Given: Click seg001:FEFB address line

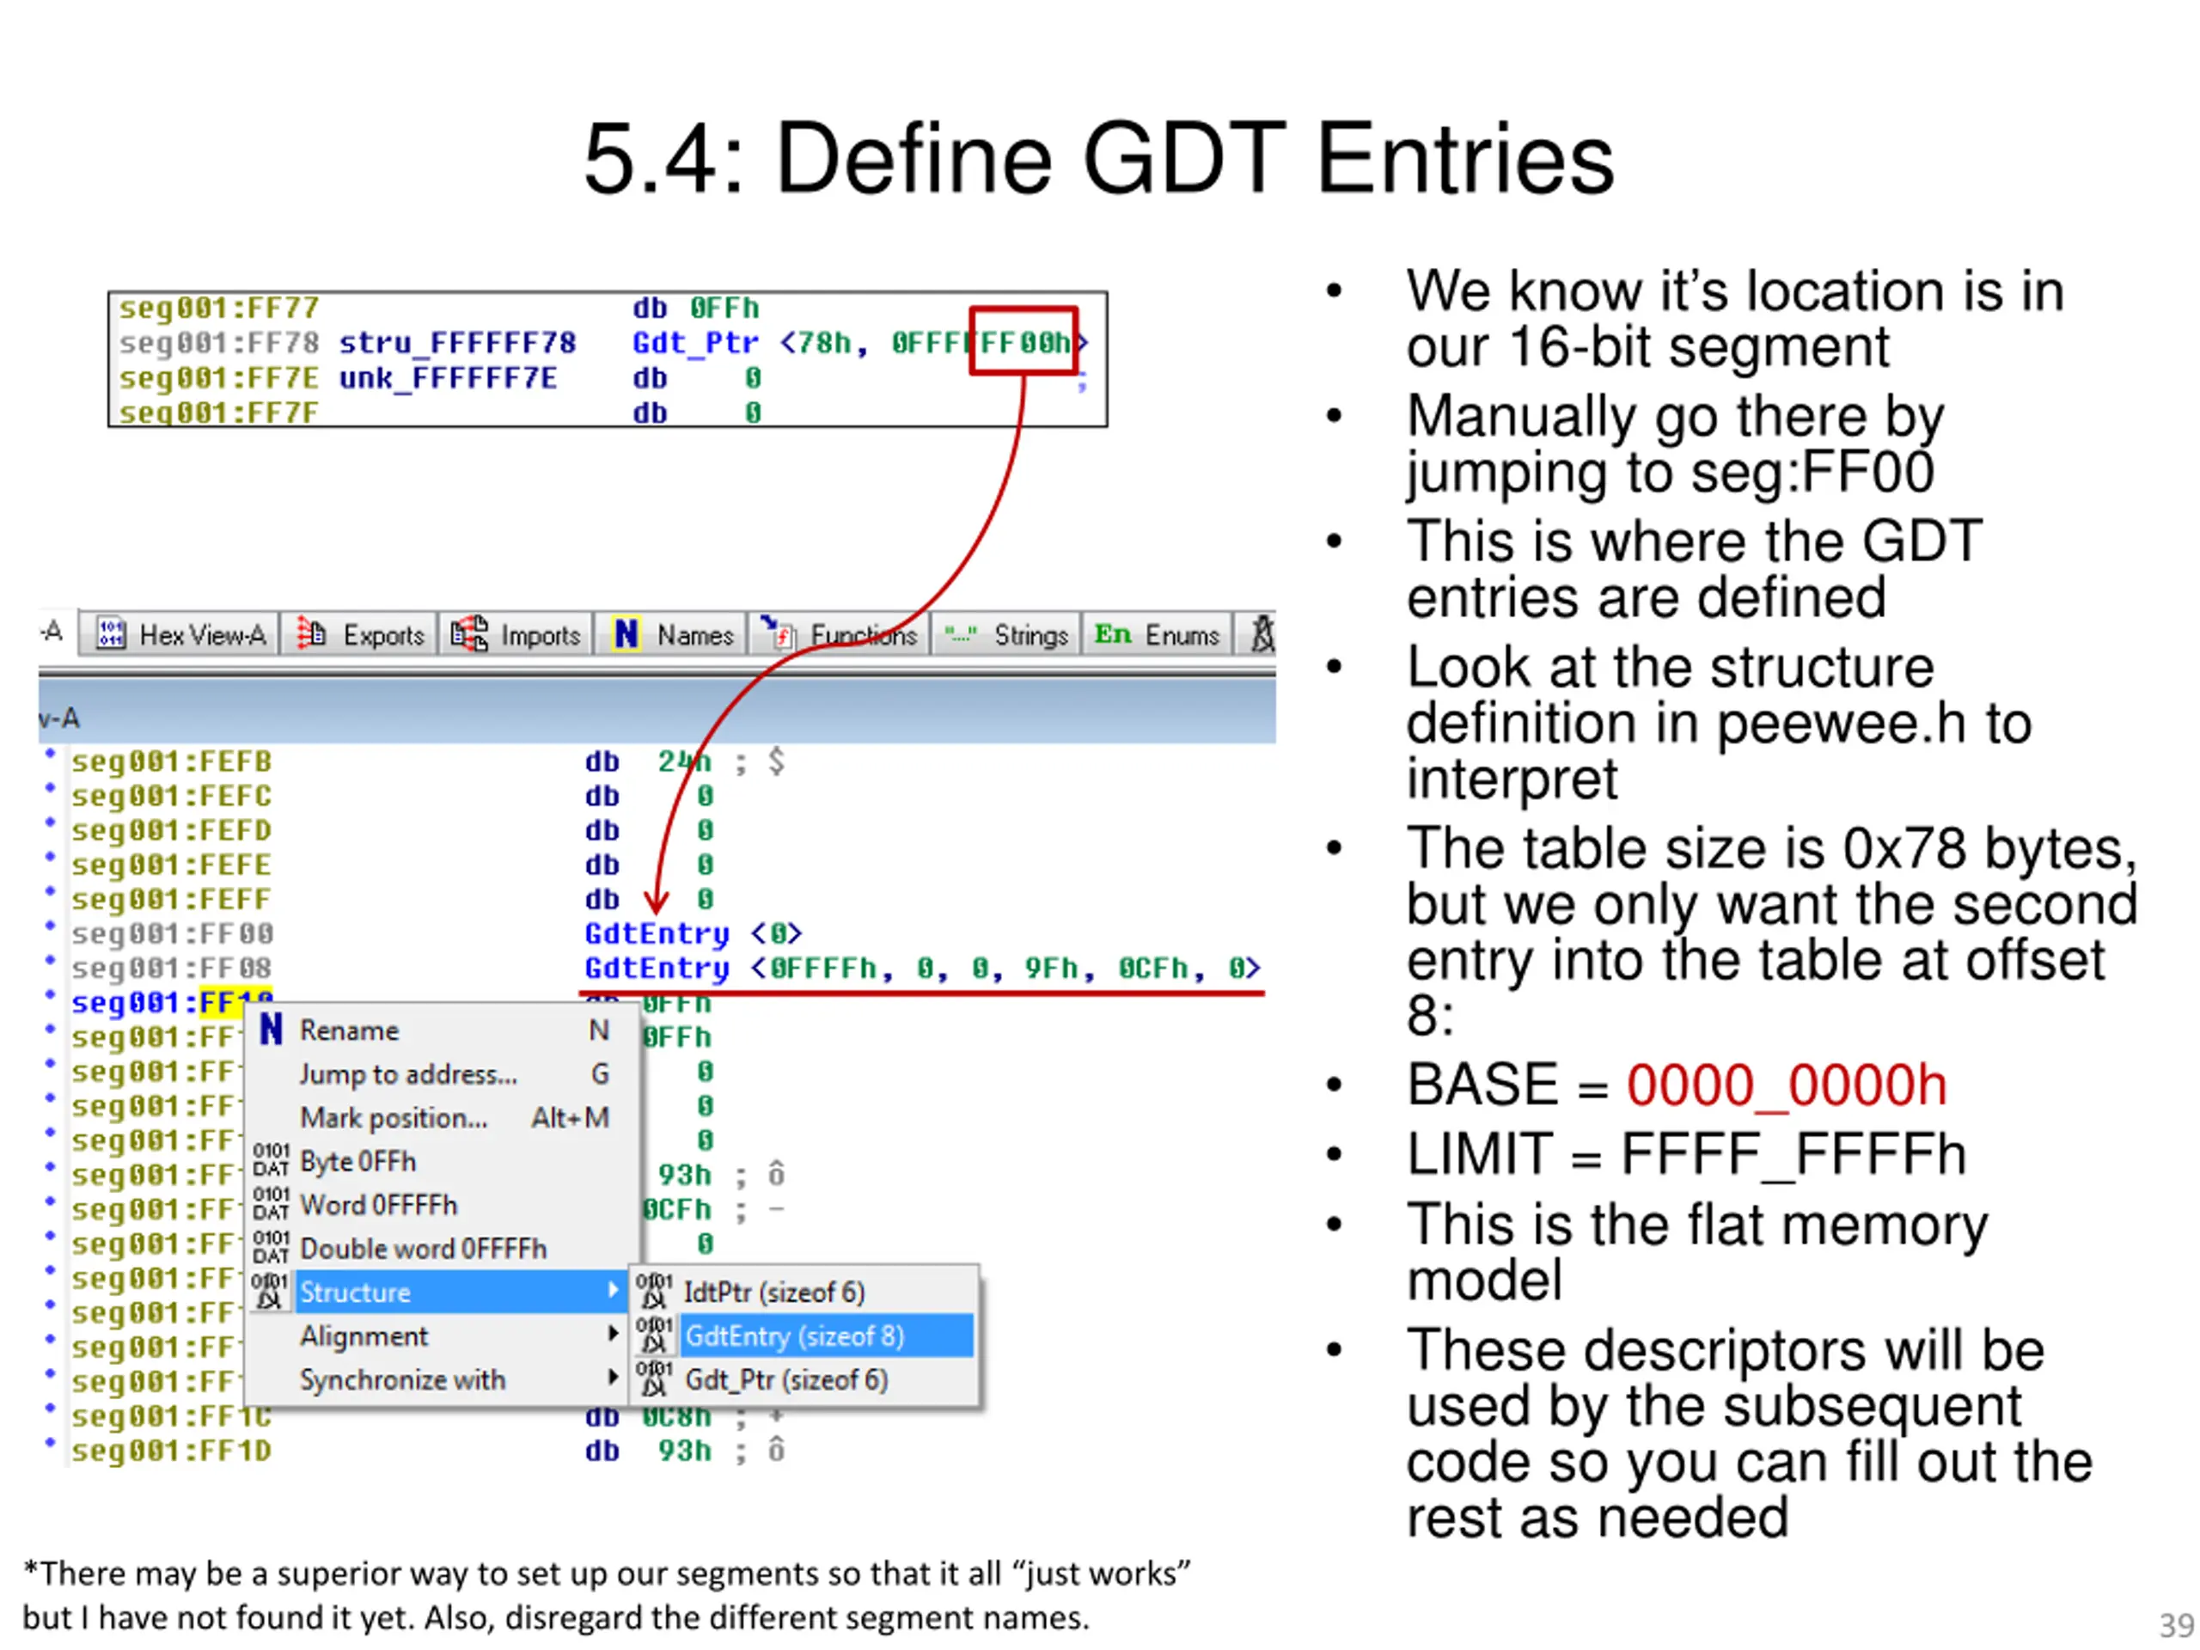Looking at the screenshot, I should (172, 762).
